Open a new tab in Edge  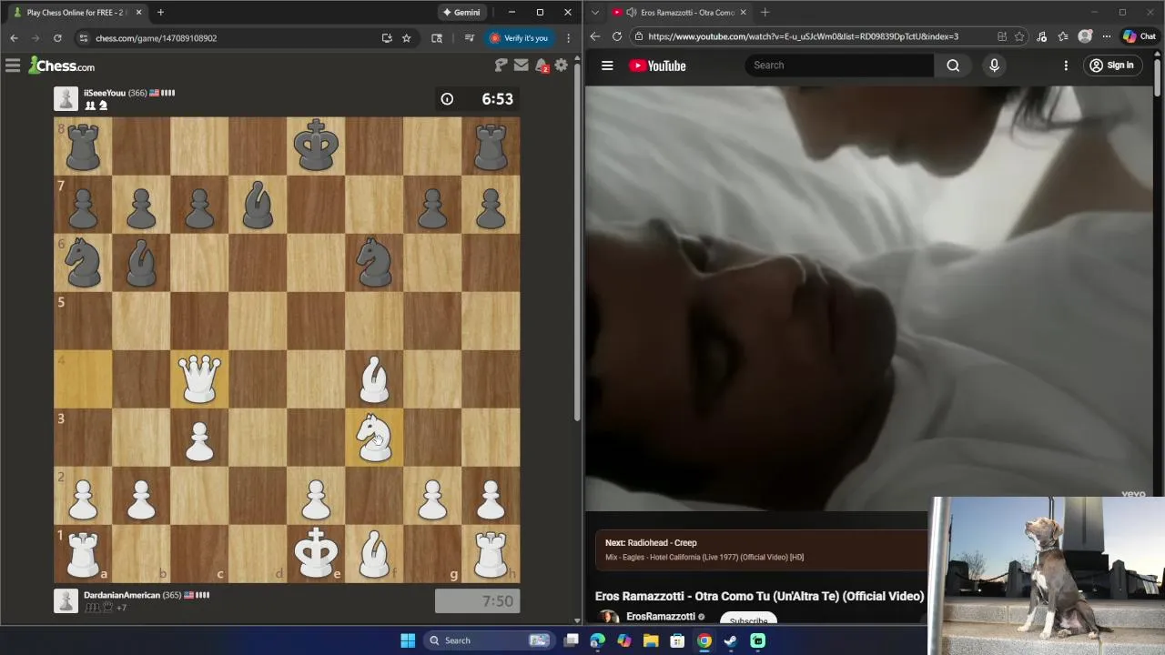pyautogui.click(x=765, y=13)
